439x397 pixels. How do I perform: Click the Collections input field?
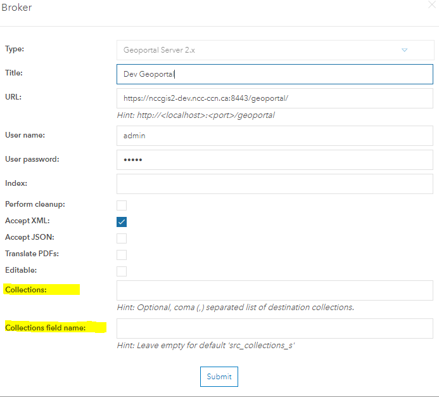click(x=275, y=290)
